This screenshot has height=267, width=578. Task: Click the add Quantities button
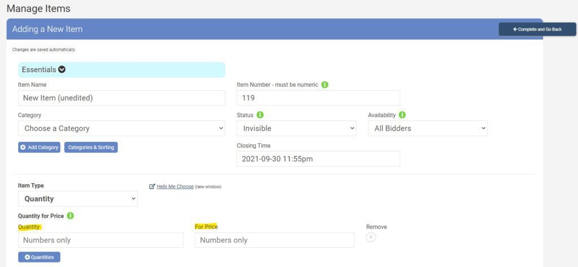tap(39, 257)
